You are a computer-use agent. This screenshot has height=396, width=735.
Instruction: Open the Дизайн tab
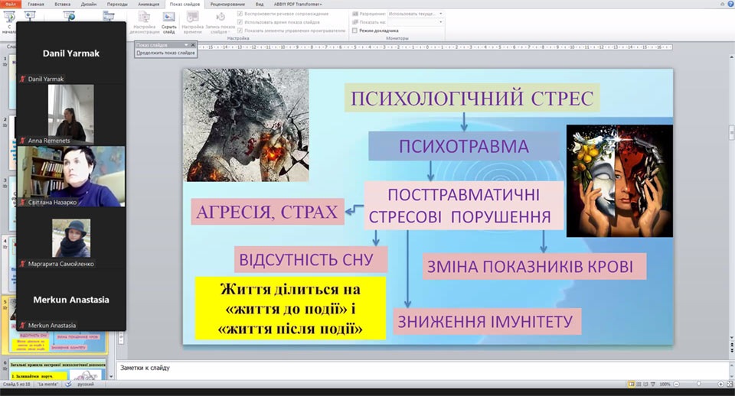(88, 5)
